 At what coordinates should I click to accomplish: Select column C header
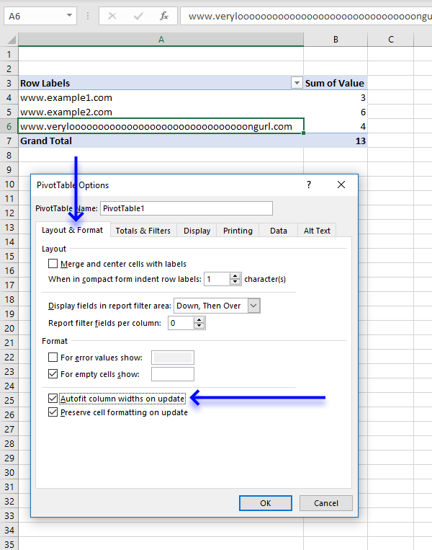(x=391, y=39)
